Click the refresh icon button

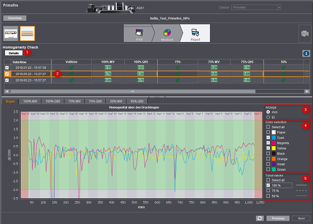[x=259, y=218]
